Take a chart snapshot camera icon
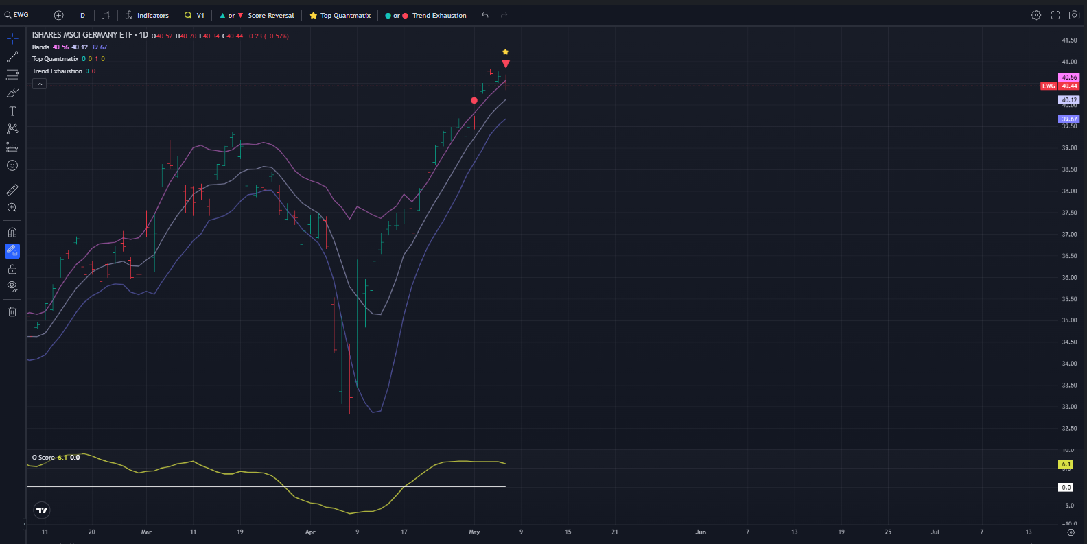1087x544 pixels. click(x=1075, y=15)
